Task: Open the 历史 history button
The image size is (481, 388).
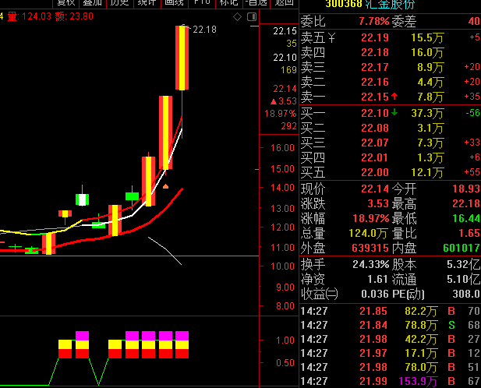Action: click(x=119, y=3)
